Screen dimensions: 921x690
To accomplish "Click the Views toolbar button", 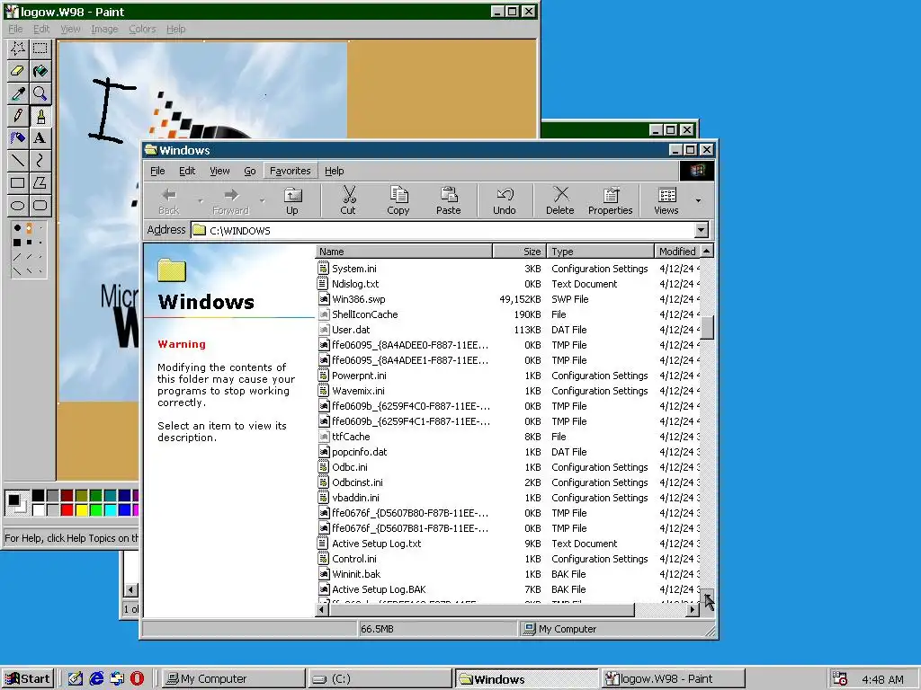I will (666, 200).
